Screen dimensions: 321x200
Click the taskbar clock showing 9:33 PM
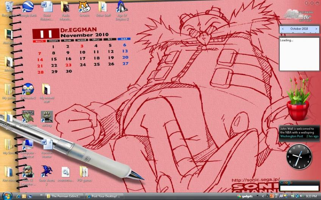coord(312,196)
